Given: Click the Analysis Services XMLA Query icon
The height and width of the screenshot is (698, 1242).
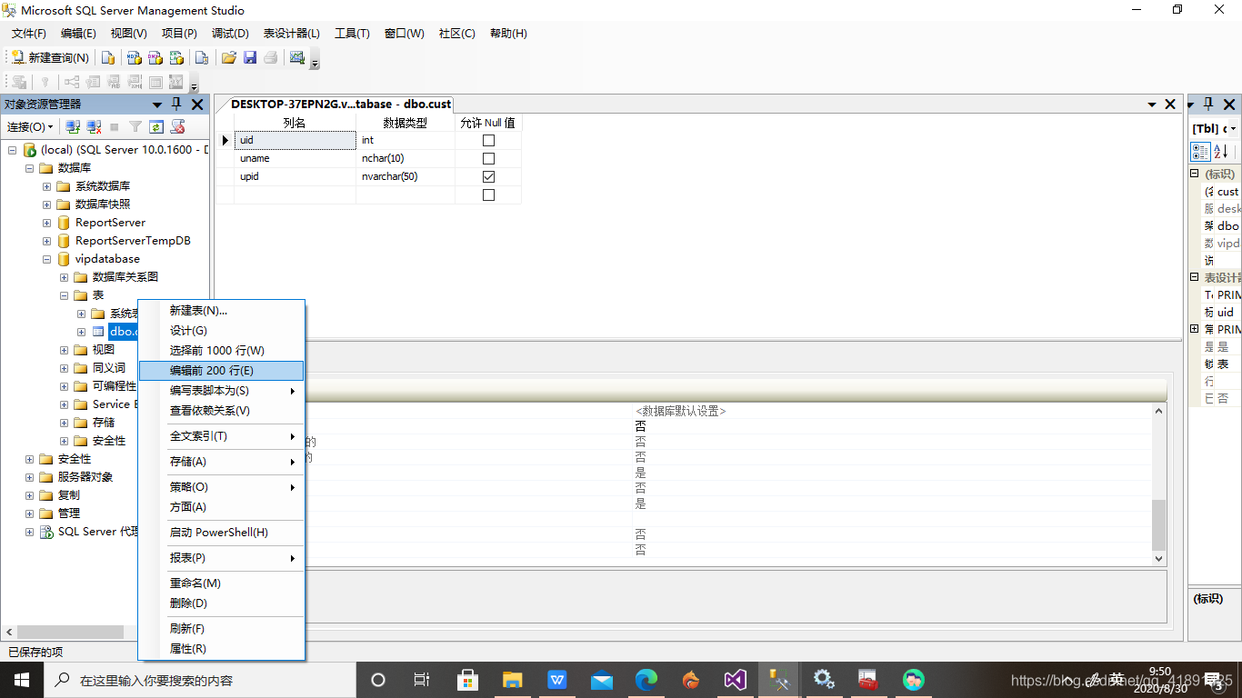Looking at the screenshot, I should 177,57.
